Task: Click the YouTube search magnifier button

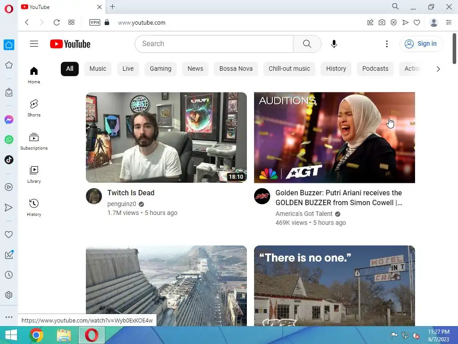Action: [x=307, y=44]
